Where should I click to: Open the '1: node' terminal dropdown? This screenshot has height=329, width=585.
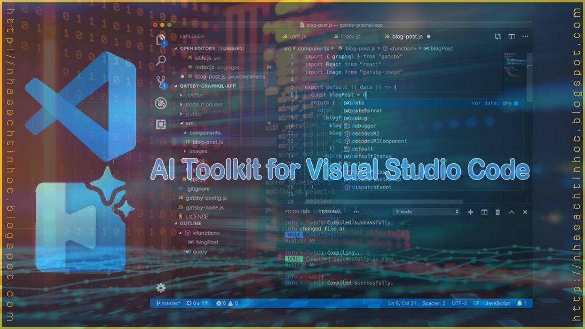(x=427, y=212)
